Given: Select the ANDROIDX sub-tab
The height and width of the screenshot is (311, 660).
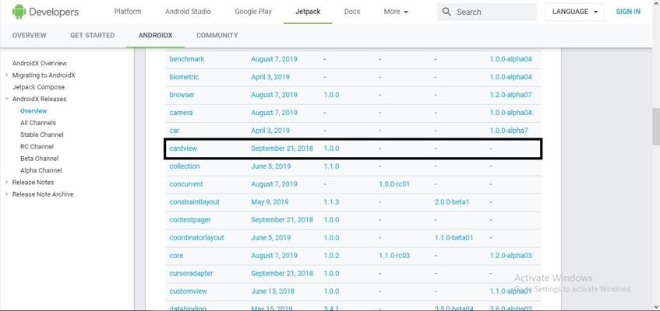Looking at the screenshot, I should tap(155, 35).
